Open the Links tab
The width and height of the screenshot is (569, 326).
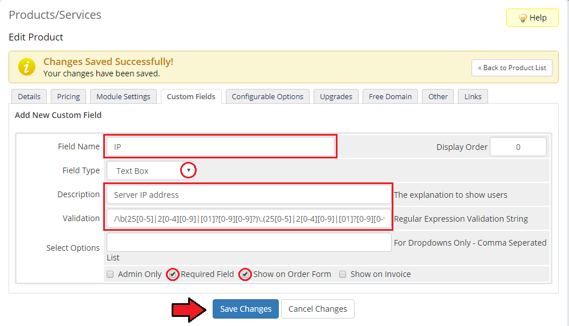pos(473,96)
